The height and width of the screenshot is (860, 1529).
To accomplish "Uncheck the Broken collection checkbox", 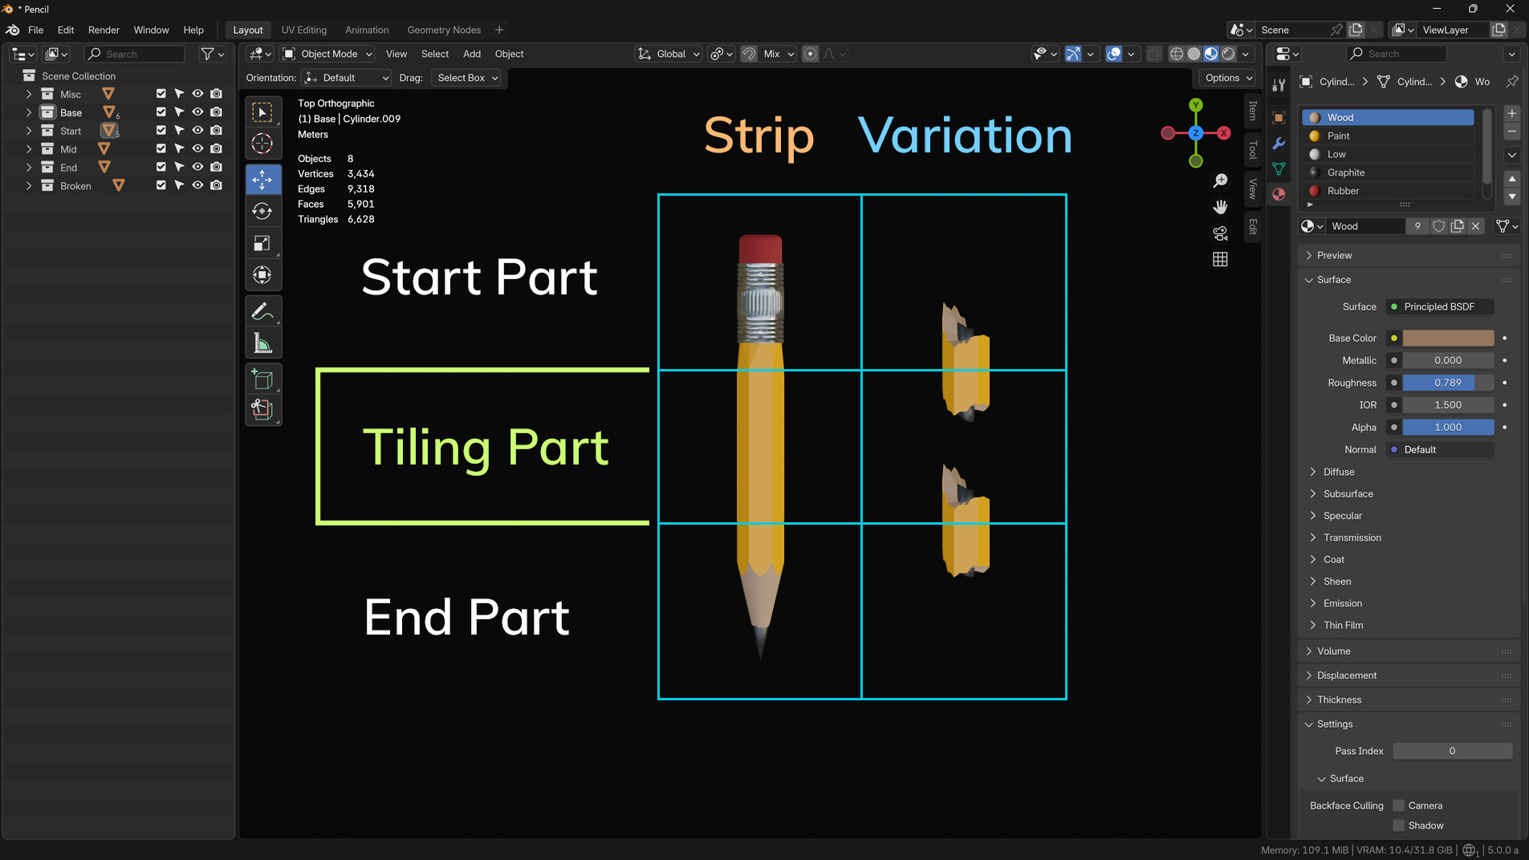I will (x=161, y=185).
